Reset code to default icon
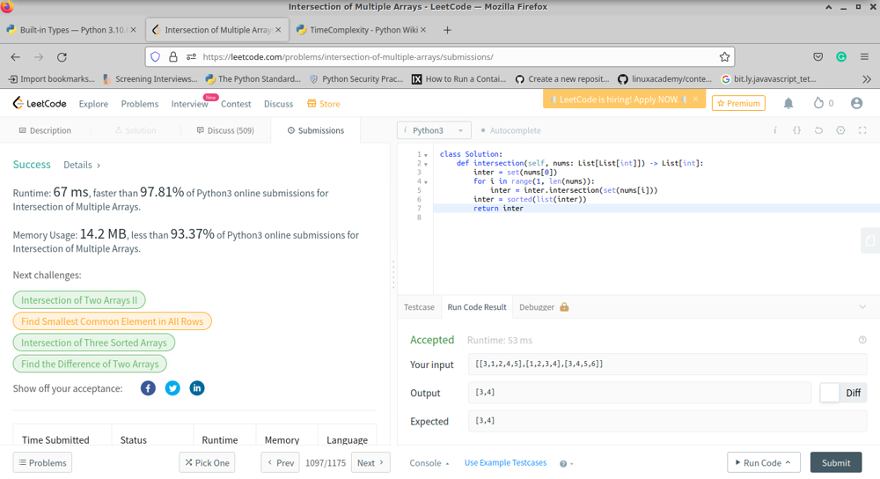This screenshot has height=479, width=880. pyautogui.click(x=818, y=130)
